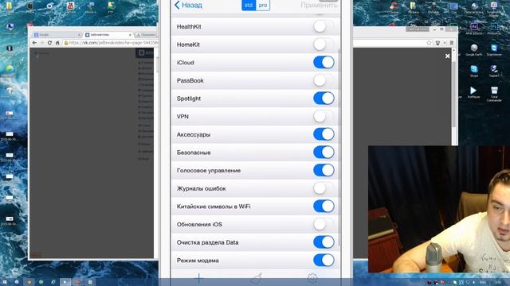Enable the VPN switch

pos(324,117)
